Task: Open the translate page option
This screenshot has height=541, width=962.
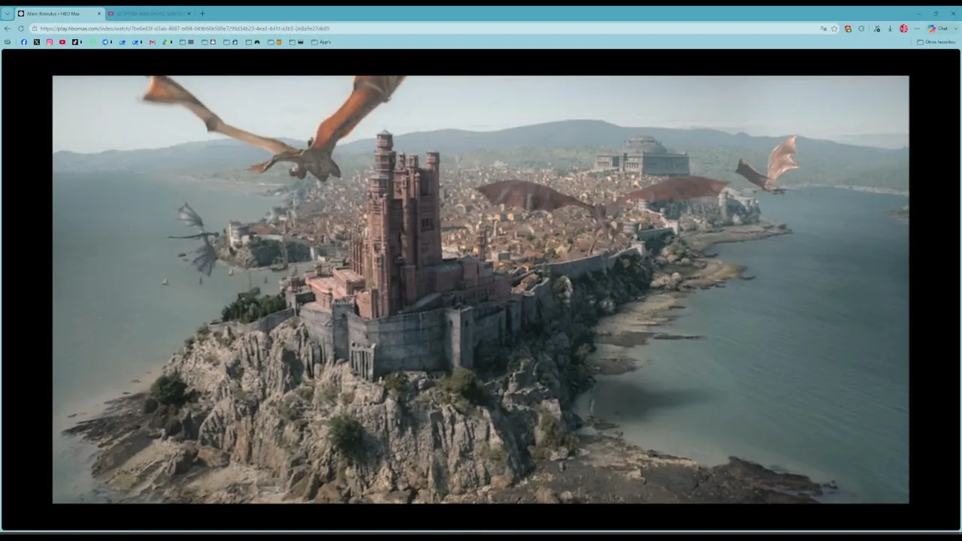Action: point(824,29)
